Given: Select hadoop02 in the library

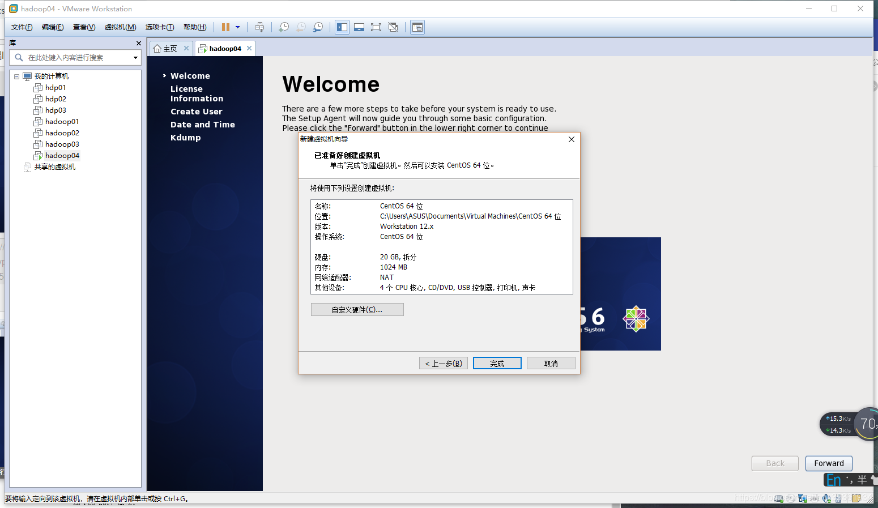Looking at the screenshot, I should [62, 133].
